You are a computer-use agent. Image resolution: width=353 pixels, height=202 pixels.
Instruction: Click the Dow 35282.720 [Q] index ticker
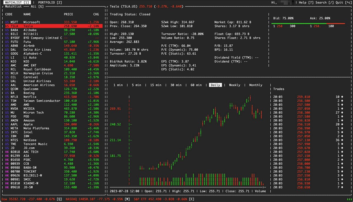[31, 199]
